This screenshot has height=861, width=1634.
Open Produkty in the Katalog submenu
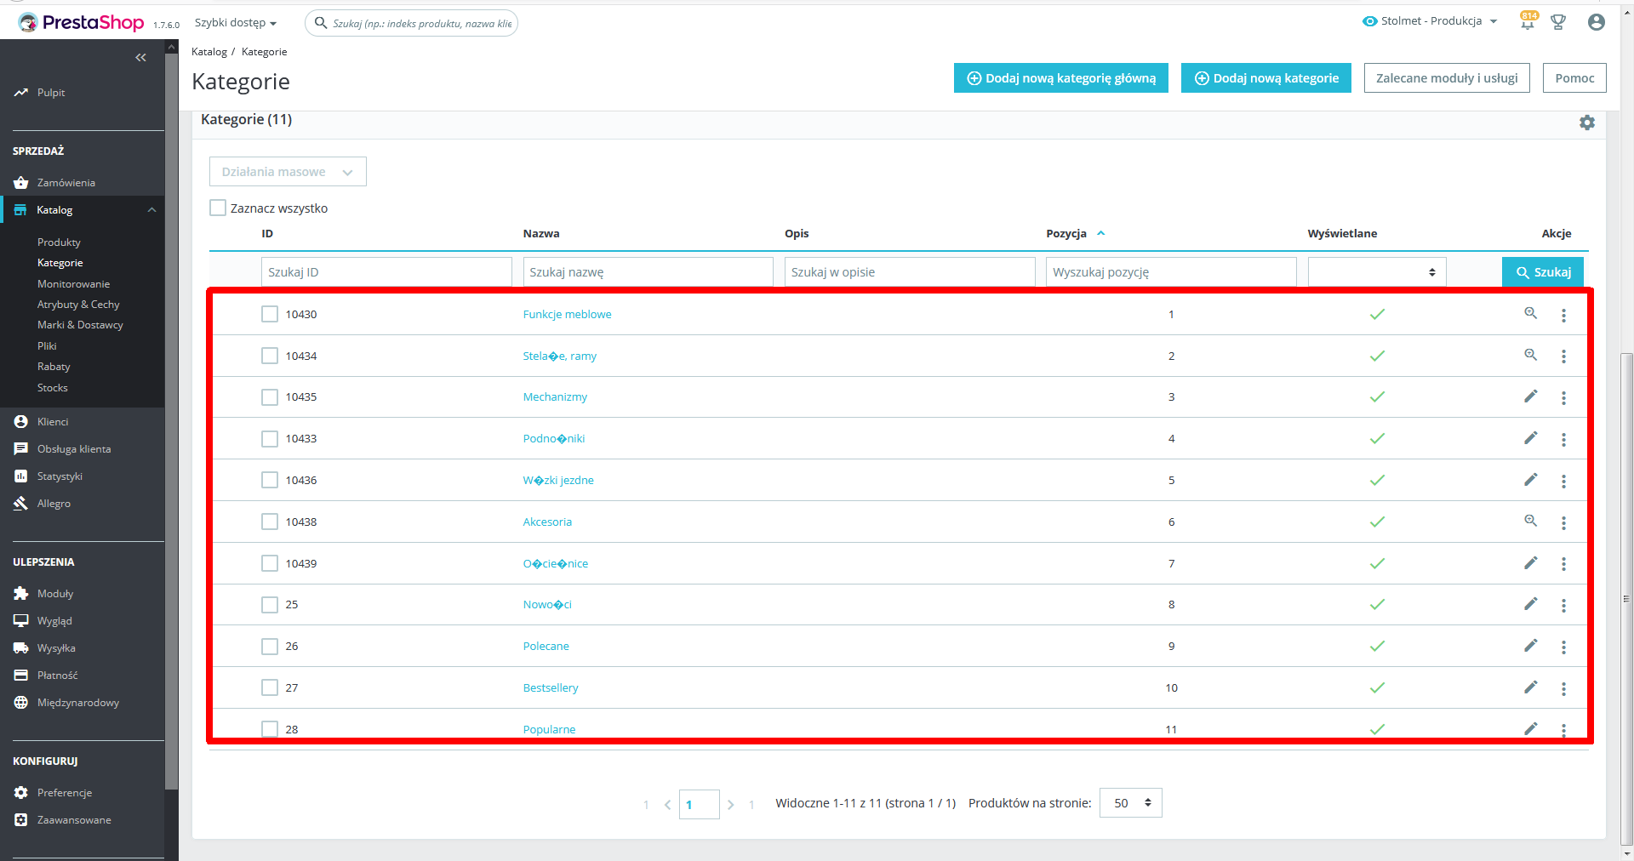pyautogui.click(x=59, y=242)
